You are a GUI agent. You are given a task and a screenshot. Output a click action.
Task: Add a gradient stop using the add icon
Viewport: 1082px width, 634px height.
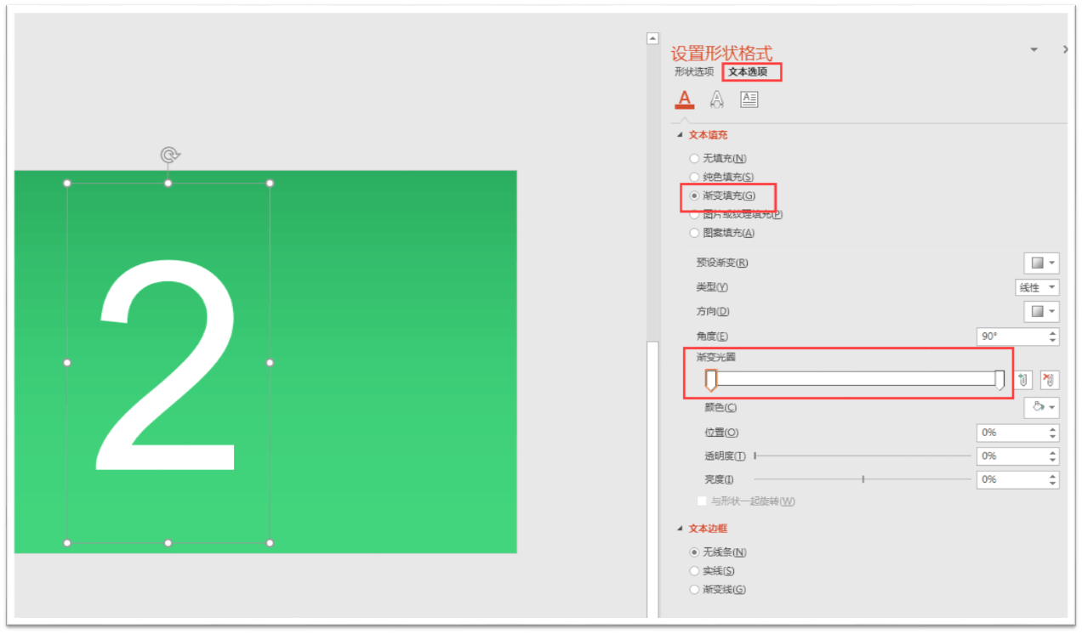[x=1022, y=380]
